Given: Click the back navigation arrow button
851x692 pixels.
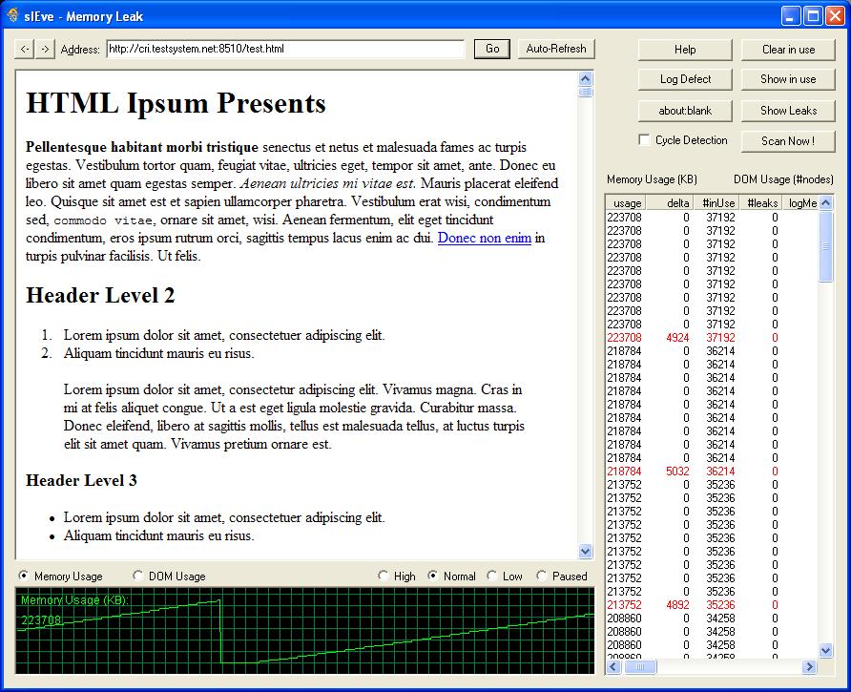Looking at the screenshot, I should (25, 49).
